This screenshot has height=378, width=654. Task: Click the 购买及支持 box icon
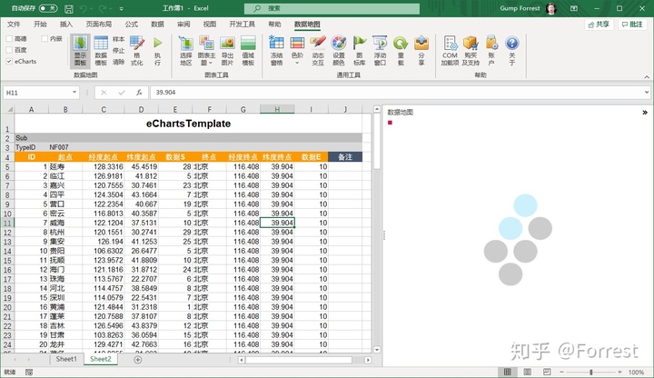(x=471, y=43)
